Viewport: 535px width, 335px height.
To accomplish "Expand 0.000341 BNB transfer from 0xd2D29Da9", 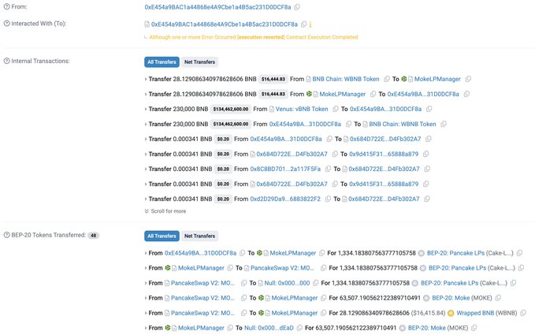I will point(146,199).
